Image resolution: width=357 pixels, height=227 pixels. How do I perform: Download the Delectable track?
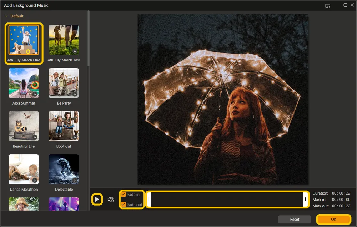75,180
